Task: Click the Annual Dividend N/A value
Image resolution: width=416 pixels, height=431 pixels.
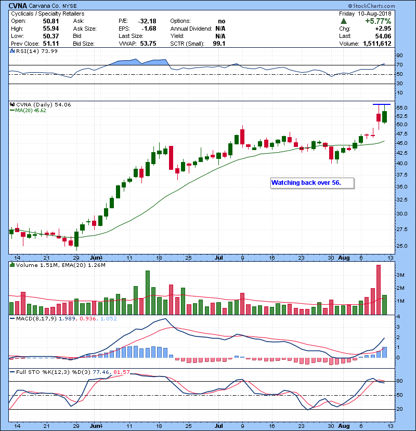Action: pos(220,29)
